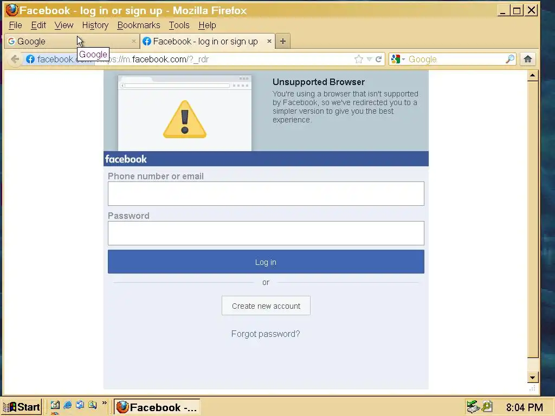Click the second system tray icon
This screenshot has height=416, width=555.
[x=487, y=407]
